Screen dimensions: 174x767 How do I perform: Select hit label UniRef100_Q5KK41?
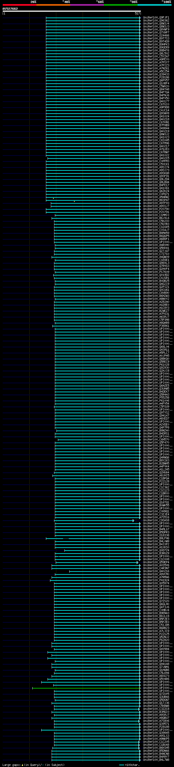click(156, 248)
